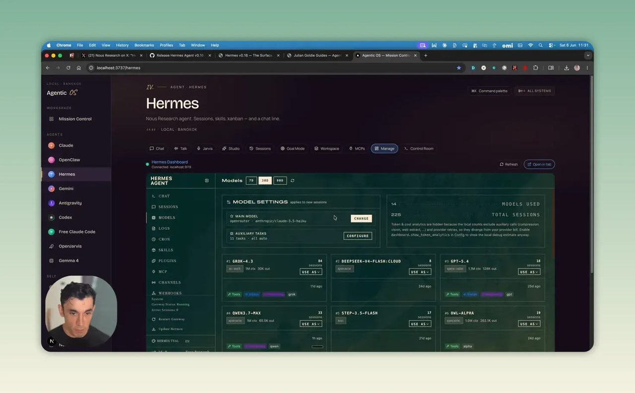Expand USE AS dropdown for GPT-5.4
This screenshot has width=635, height=393.
(529, 272)
